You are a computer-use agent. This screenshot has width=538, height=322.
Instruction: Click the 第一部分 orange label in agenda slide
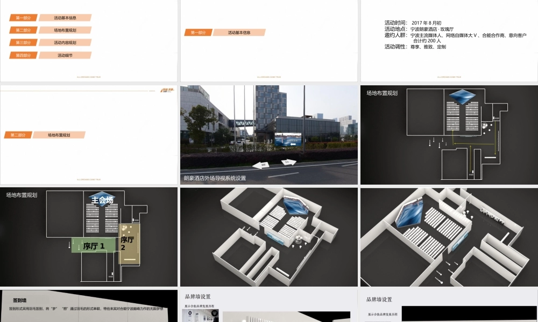(x=23, y=18)
